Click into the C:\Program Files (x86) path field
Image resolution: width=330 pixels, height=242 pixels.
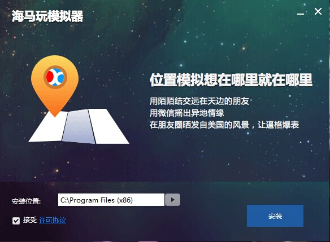[111, 200]
